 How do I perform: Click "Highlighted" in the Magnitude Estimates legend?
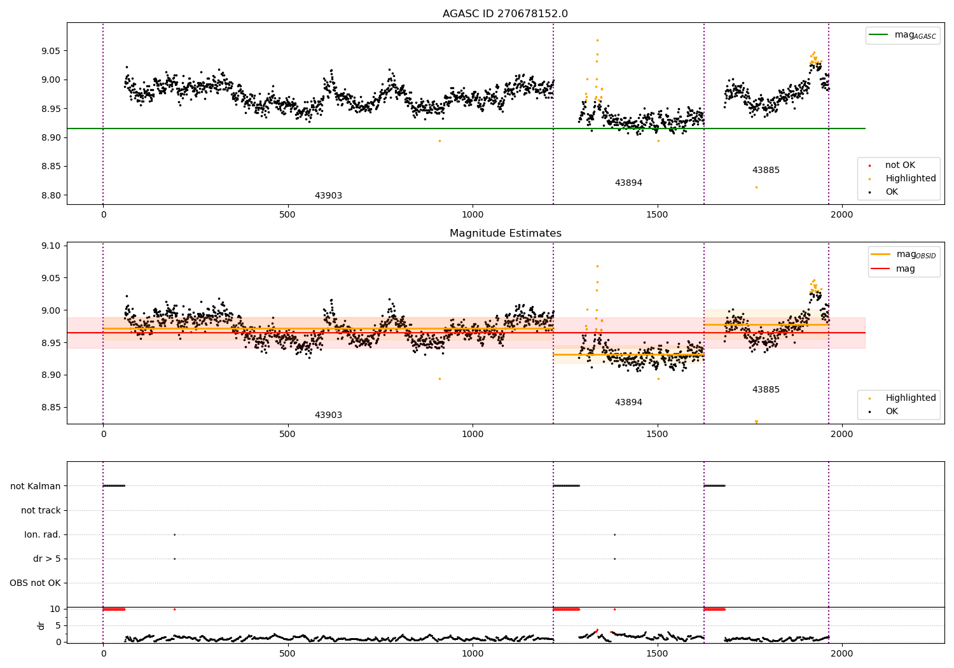(x=910, y=398)
